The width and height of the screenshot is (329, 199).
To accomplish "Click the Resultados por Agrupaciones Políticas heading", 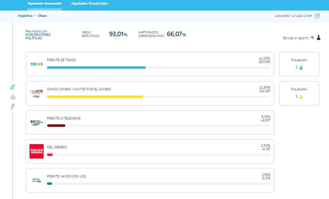I will (38, 34).
